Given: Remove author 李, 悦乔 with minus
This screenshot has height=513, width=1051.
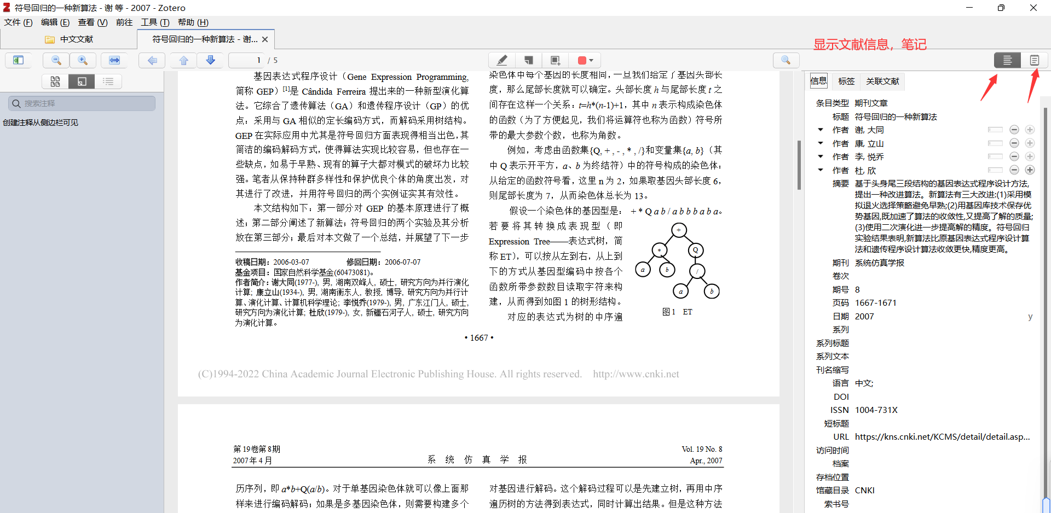Looking at the screenshot, I should (x=1014, y=156).
